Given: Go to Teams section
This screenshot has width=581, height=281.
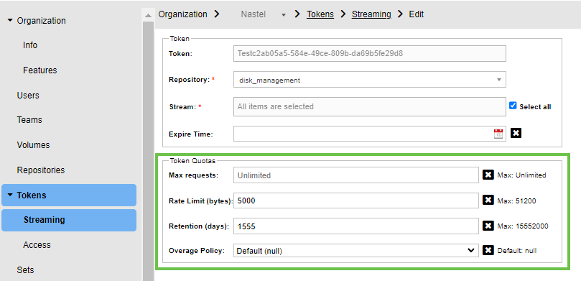Looking at the screenshot, I should pos(29,120).
